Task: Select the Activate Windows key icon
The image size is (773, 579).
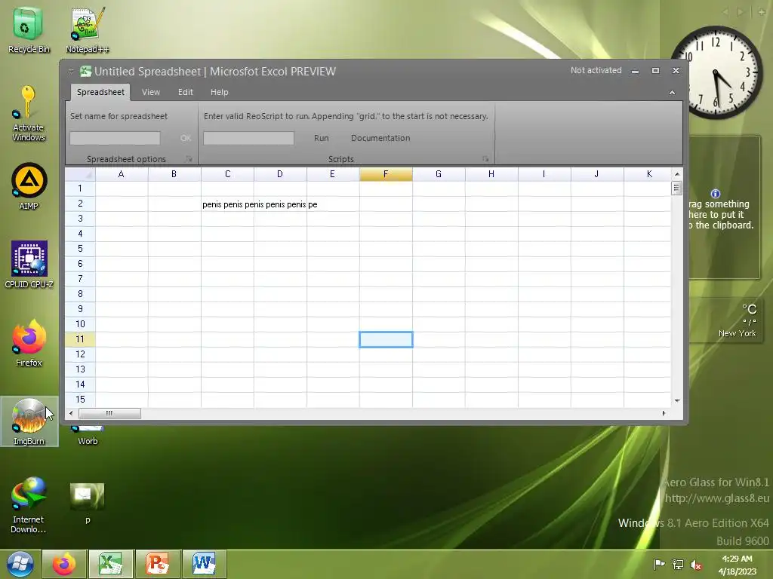Action: (28, 113)
